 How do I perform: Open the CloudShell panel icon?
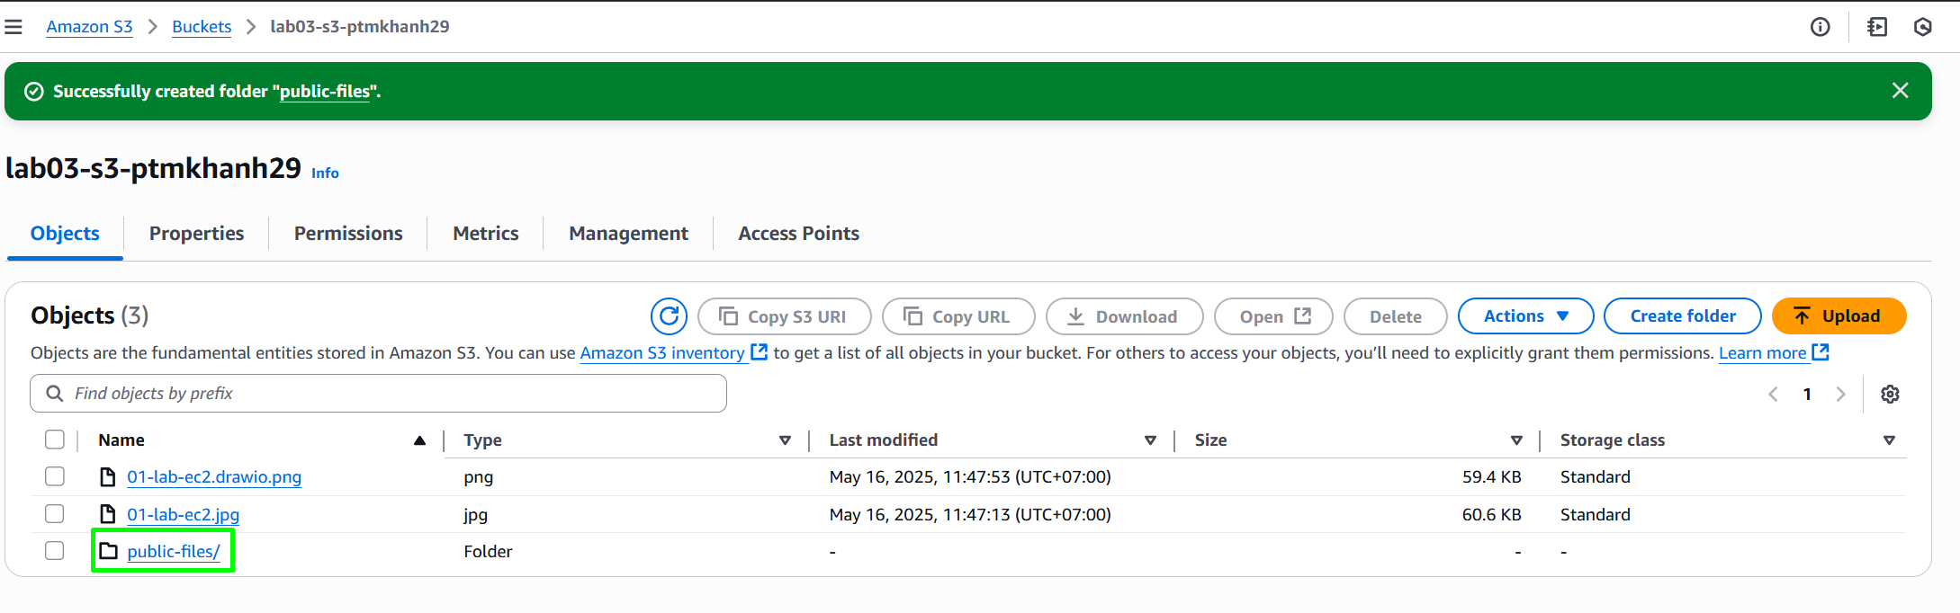[x=1877, y=27]
